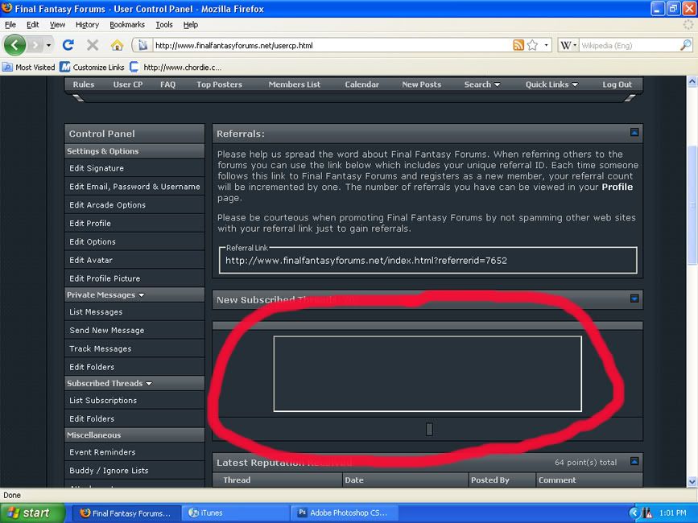Screen dimensions: 698x523
Task: Select the referral link URL text
Action: [366, 260]
